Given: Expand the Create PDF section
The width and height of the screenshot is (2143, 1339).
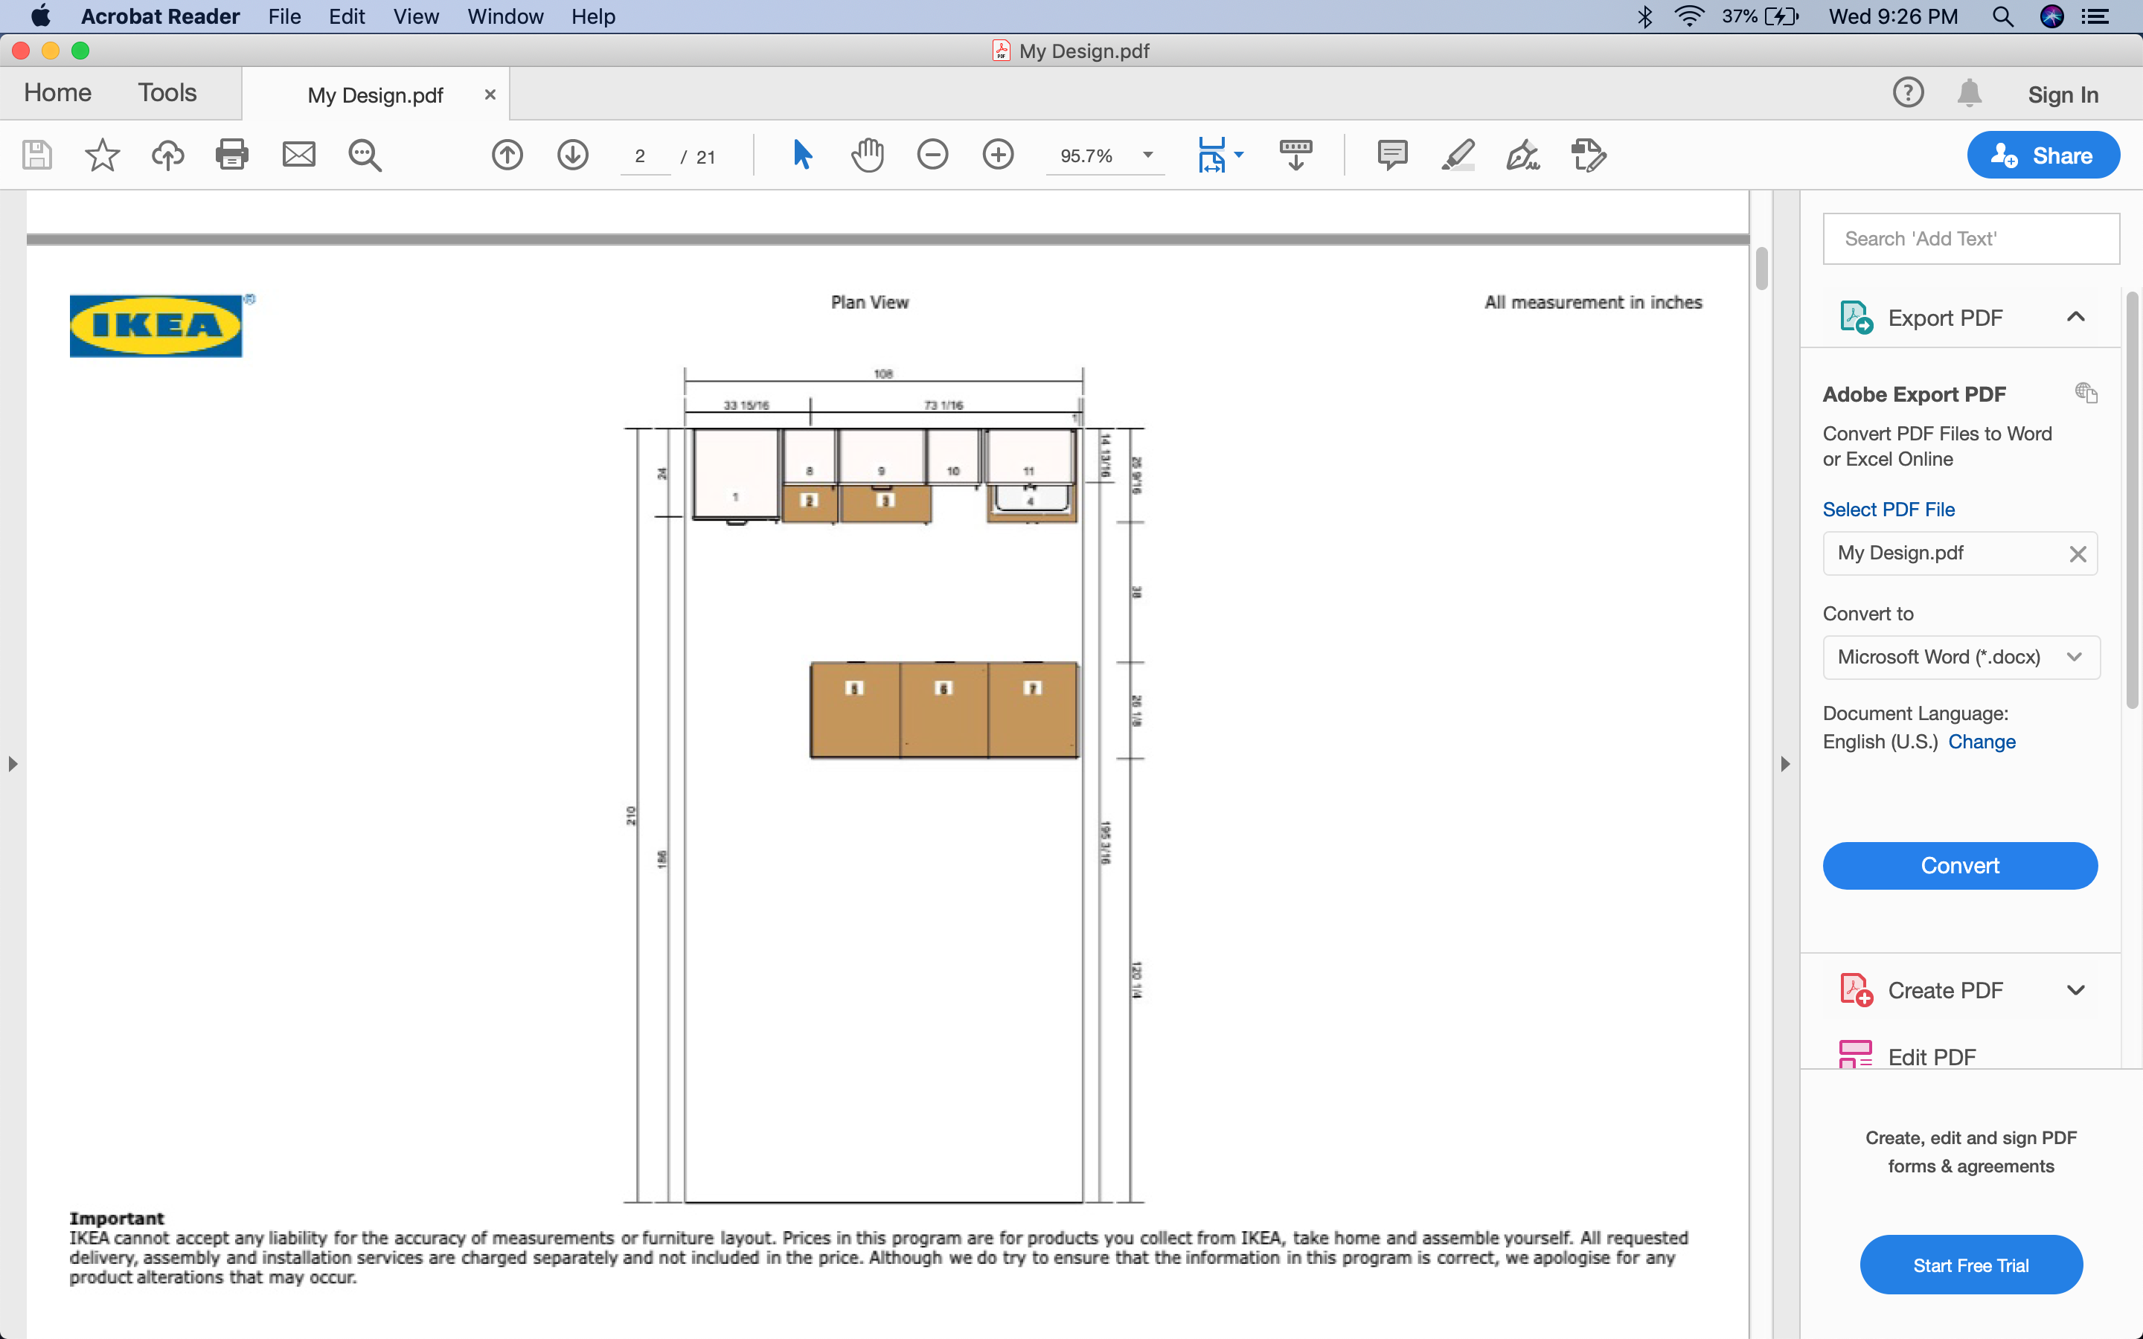Looking at the screenshot, I should coord(2076,990).
